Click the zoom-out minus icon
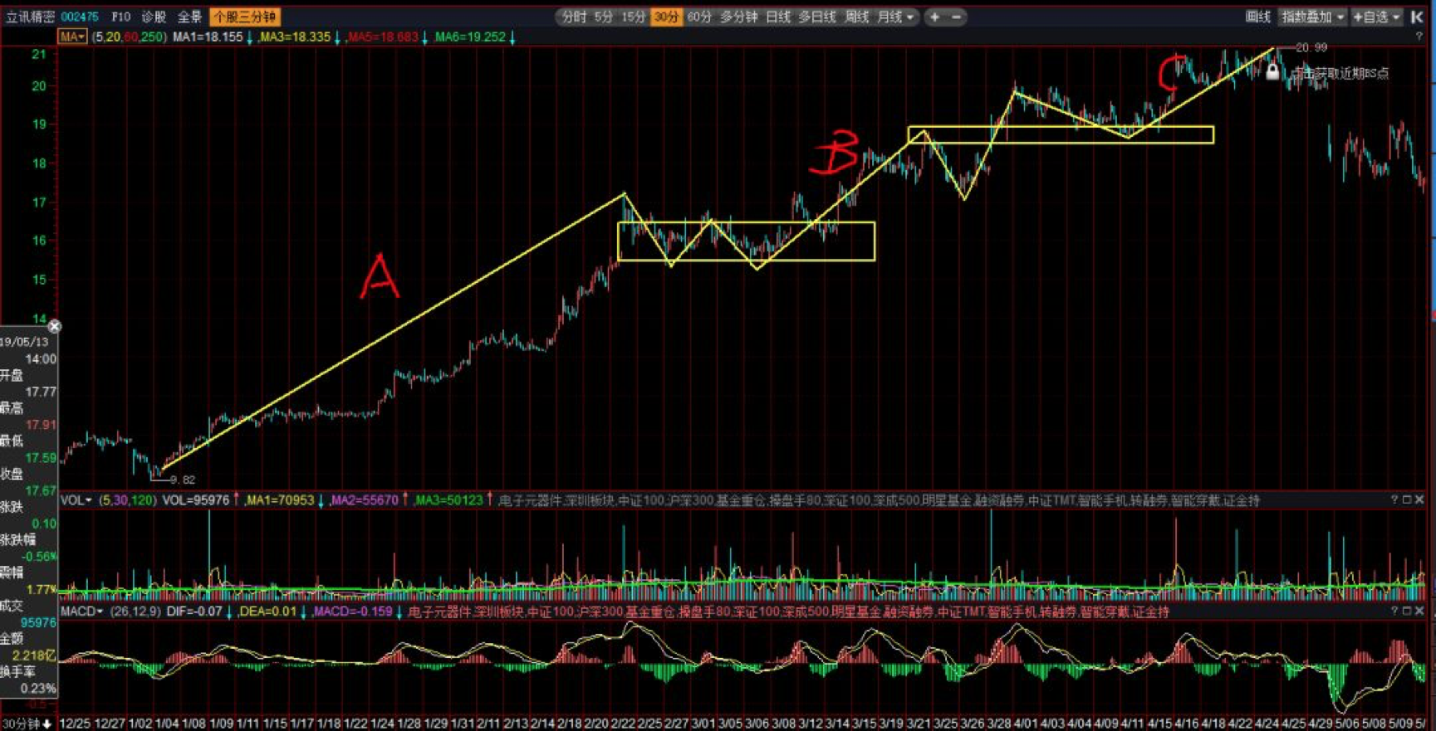Viewport: 1436px width, 731px height. click(x=956, y=17)
